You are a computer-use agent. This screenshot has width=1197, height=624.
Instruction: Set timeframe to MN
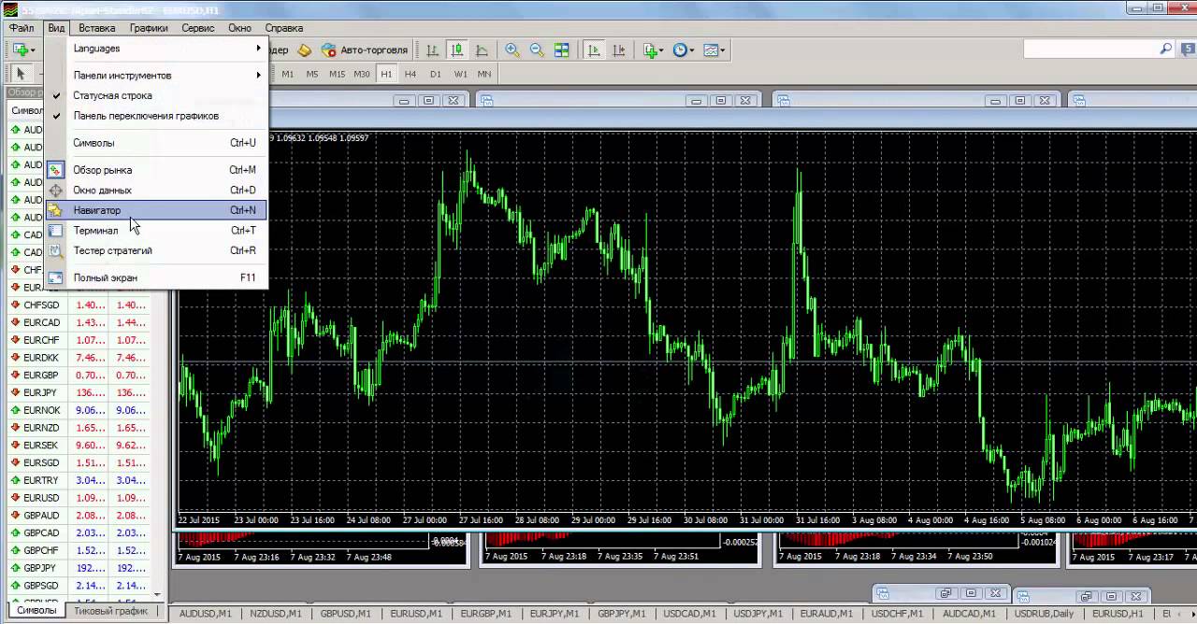484,74
